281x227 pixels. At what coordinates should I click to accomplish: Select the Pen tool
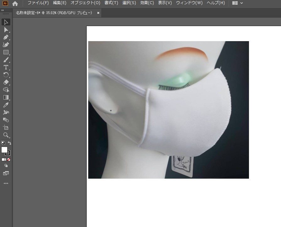pos(6,37)
